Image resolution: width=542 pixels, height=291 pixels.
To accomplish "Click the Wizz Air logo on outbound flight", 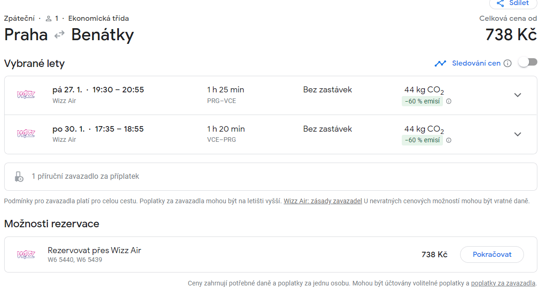I will click(26, 95).
